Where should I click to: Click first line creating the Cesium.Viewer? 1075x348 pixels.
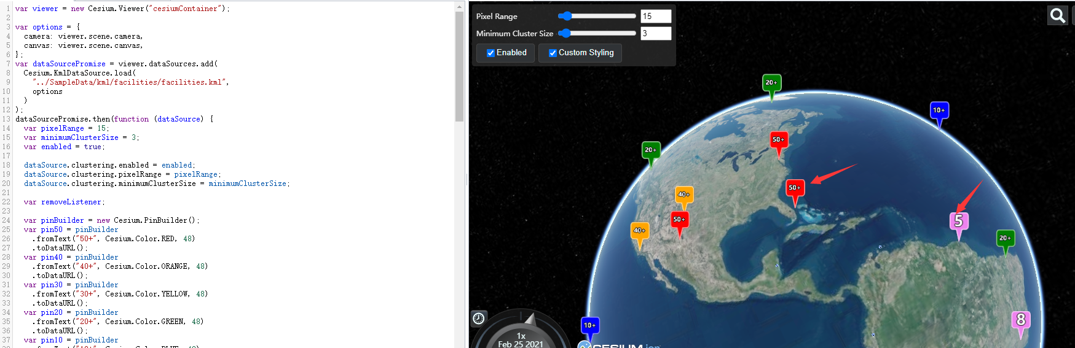tap(122, 9)
